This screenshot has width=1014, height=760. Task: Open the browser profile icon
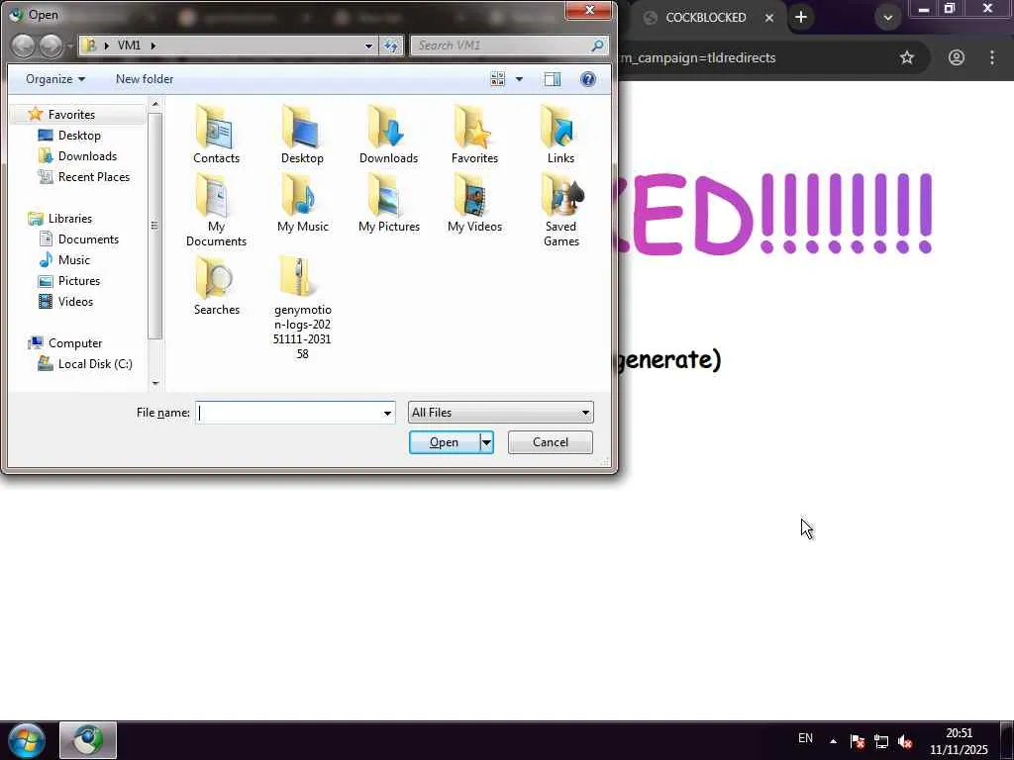tap(956, 57)
